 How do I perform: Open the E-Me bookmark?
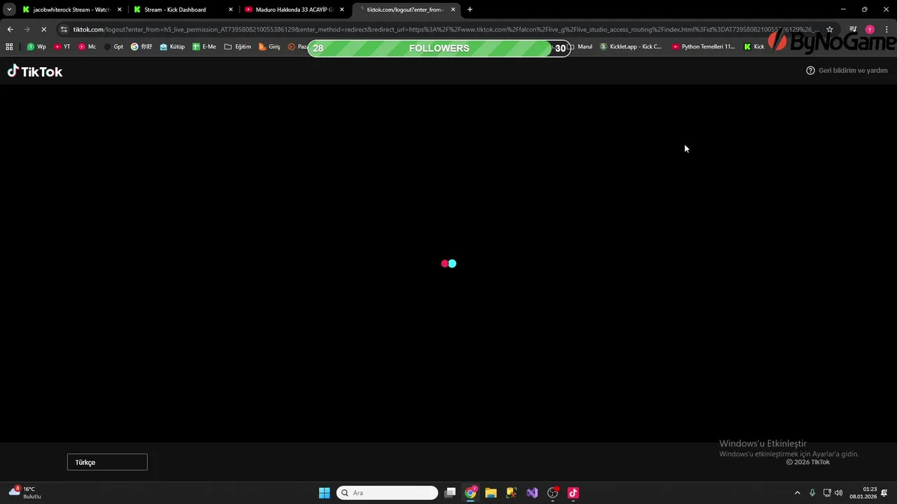pos(205,47)
